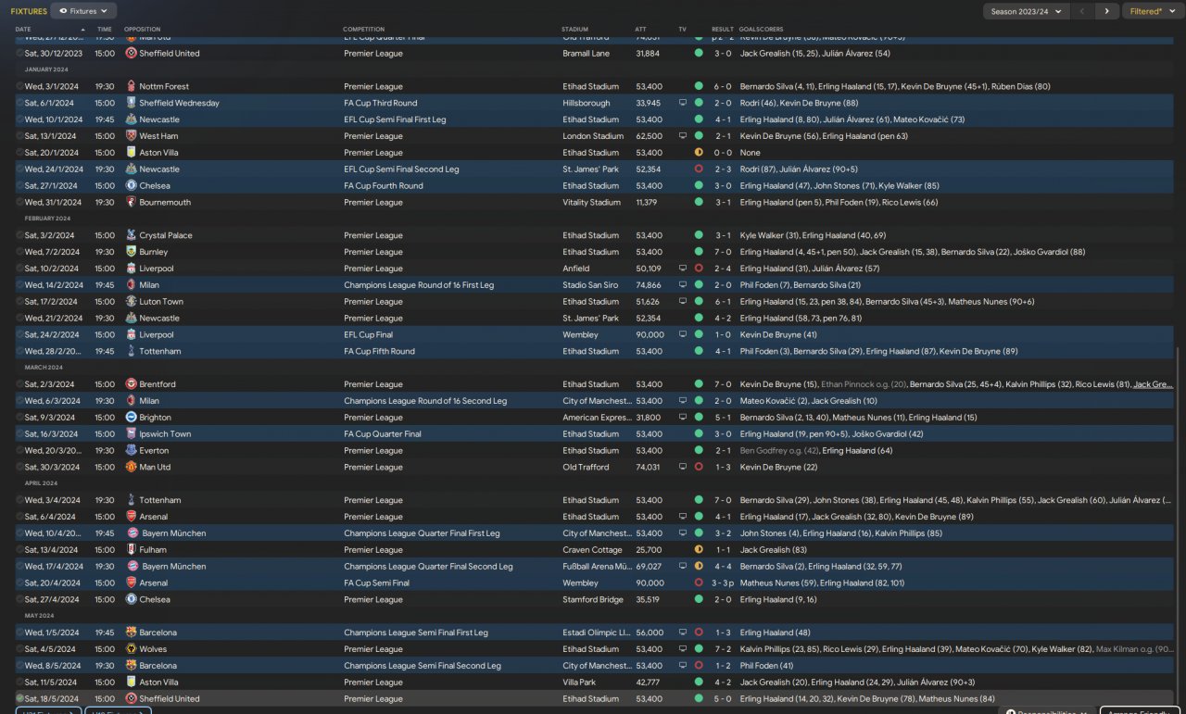
Task: Open the Bayern München 4 - 4 result
Action: [722, 567]
